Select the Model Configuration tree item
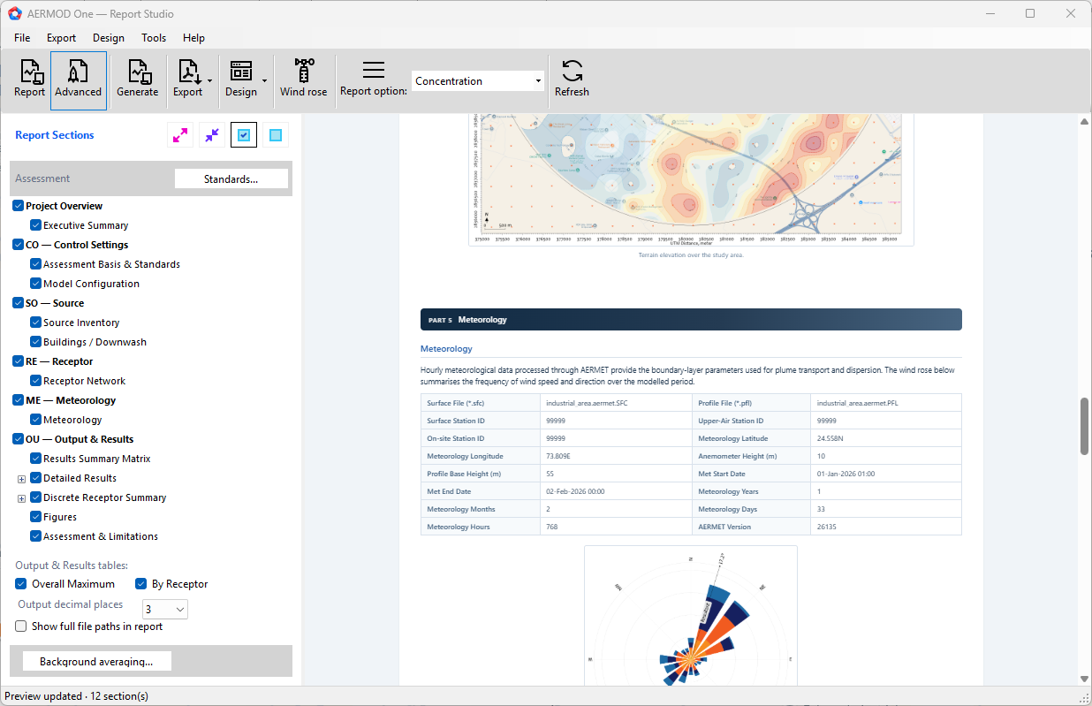 point(91,284)
